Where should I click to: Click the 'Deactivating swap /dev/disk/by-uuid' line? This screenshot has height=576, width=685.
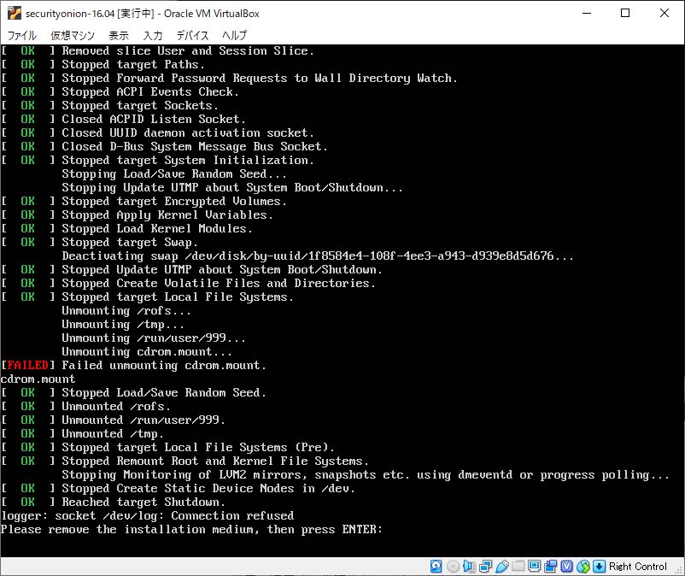click(318, 256)
